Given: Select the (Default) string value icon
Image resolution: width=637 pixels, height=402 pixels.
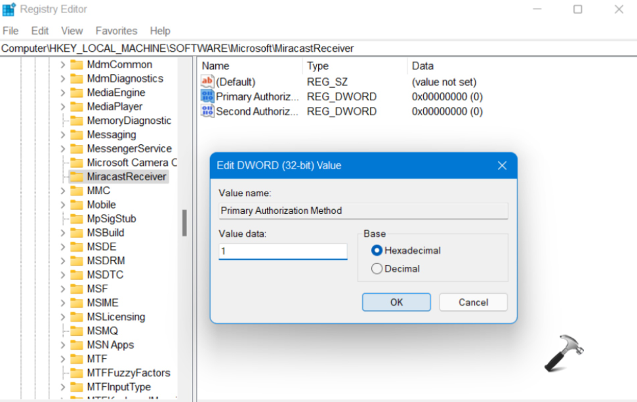Looking at the screenshot, I should [207, 81].
